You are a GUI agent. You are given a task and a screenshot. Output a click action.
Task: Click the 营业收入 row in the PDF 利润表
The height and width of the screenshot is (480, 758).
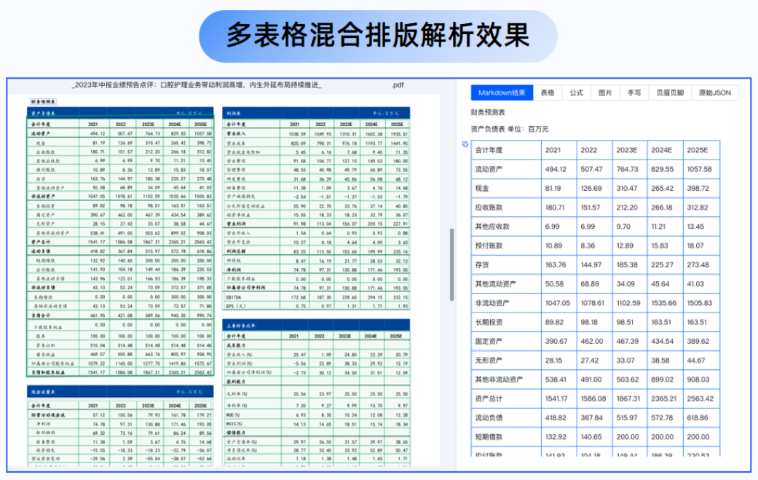point(316,133)
